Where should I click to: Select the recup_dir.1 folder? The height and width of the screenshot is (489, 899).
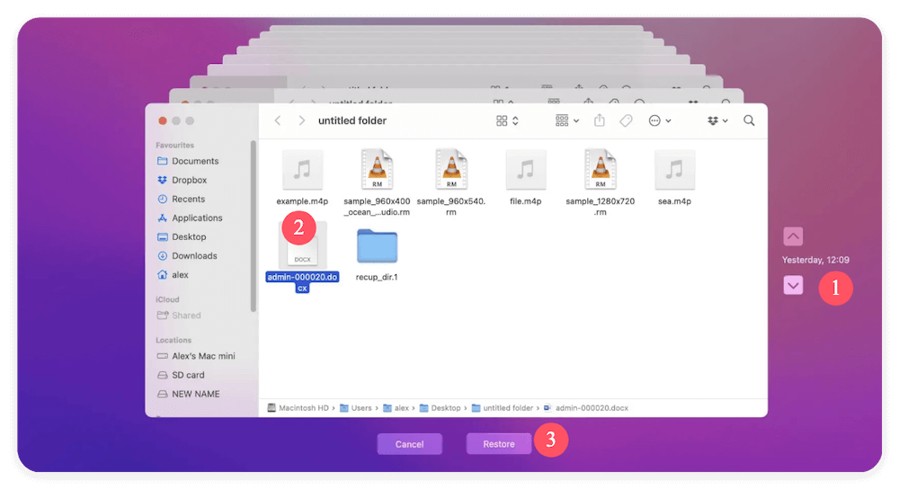coord(377,254)
